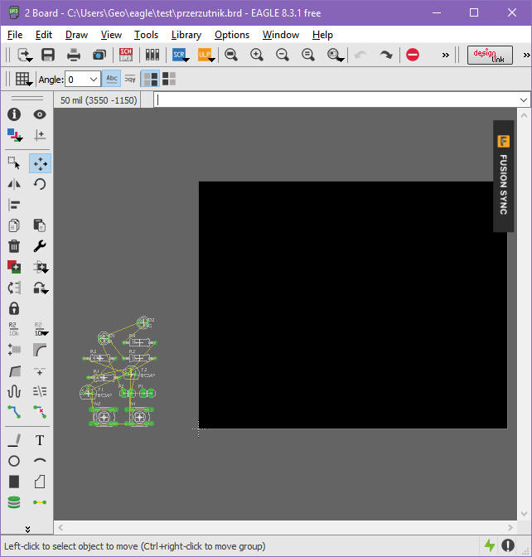
Task: Open the Angle dropdown
Action: (93, 80)
